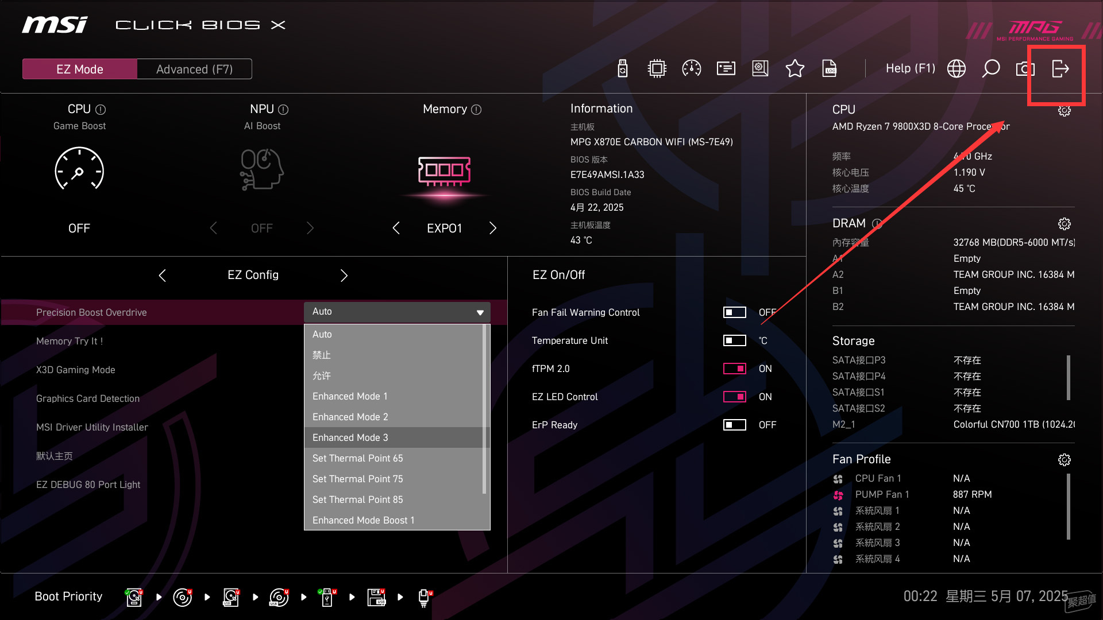1103x620 pixels.
Task: Choose Set Thermal Point 85 option
Action: point(394,499)
